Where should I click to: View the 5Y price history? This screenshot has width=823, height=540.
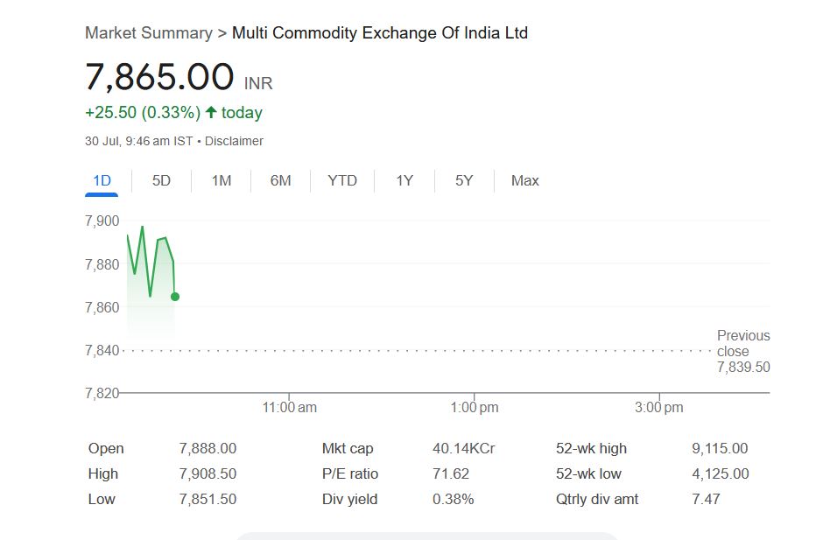(x=464, y=180)
